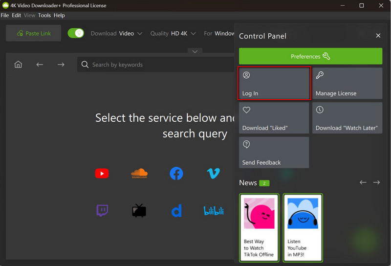Image resolution: width=391 pixels, height=266 pixels.
Task: Open the View menu
Action: click(29, 15)
